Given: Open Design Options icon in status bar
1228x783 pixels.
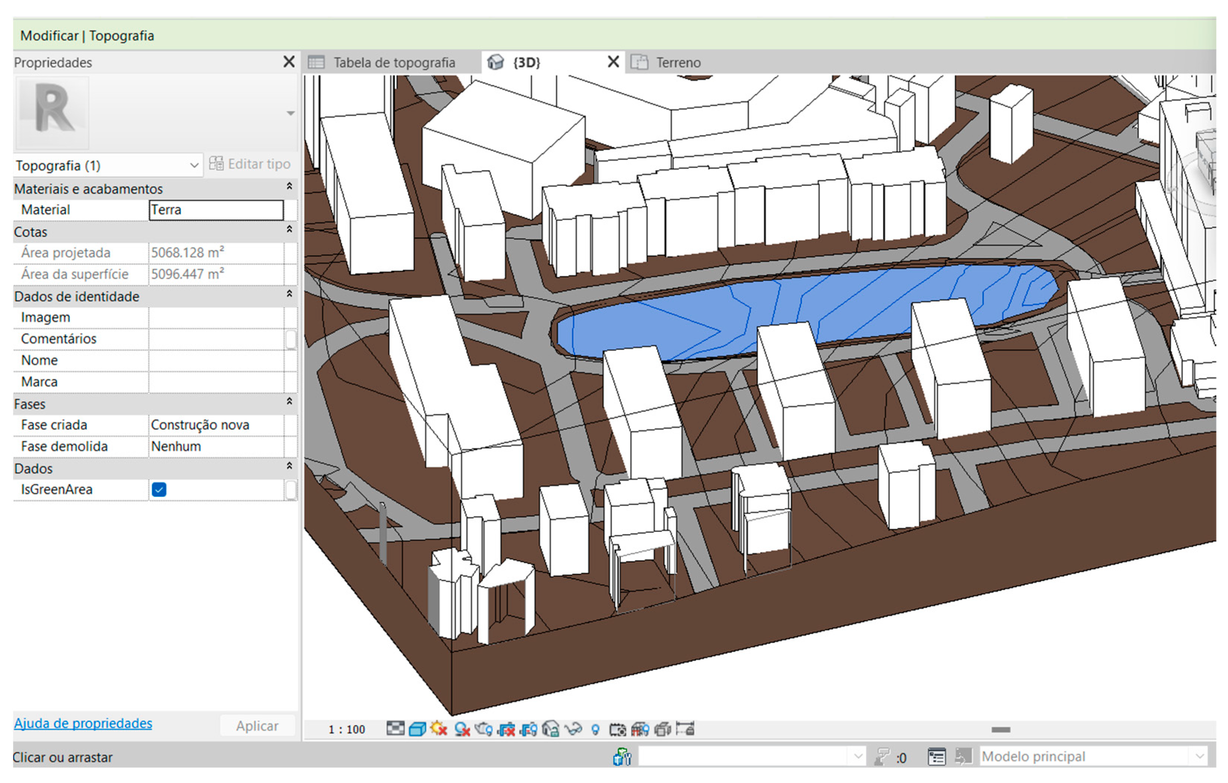Looking at the screenshot, I should point(936,757).
